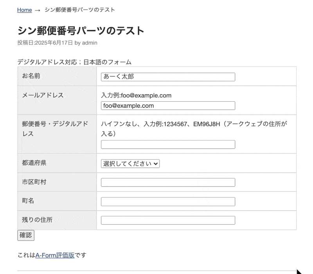
Task: Click the 市区町村 text input
Action: pyautogui.click(x=168, y=183)
